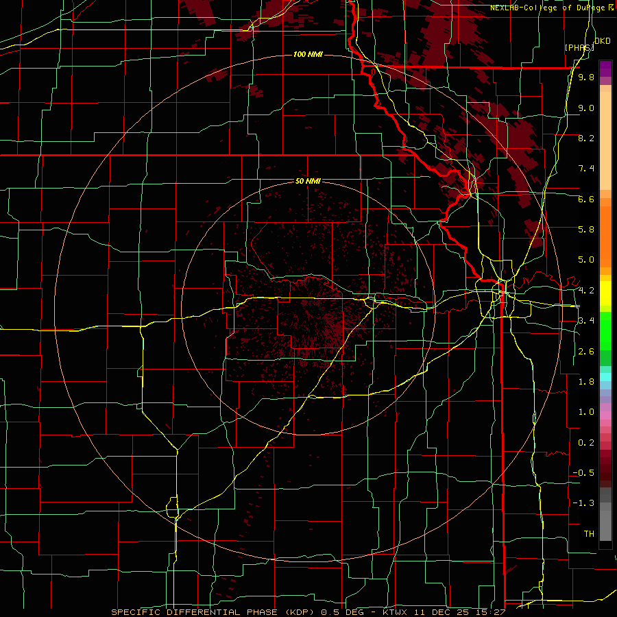Click the 8.2 legend scale value
617x617 pixels.
tap(586, 138)
